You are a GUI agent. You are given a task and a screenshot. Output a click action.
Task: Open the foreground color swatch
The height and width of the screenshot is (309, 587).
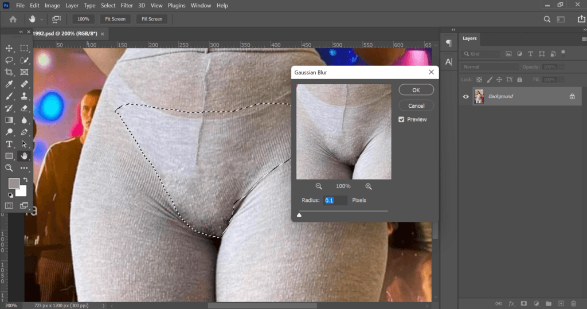[x=14, y=183]
